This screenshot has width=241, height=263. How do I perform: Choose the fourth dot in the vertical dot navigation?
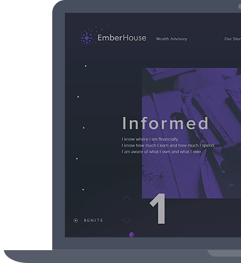click(x=77, y=159)
